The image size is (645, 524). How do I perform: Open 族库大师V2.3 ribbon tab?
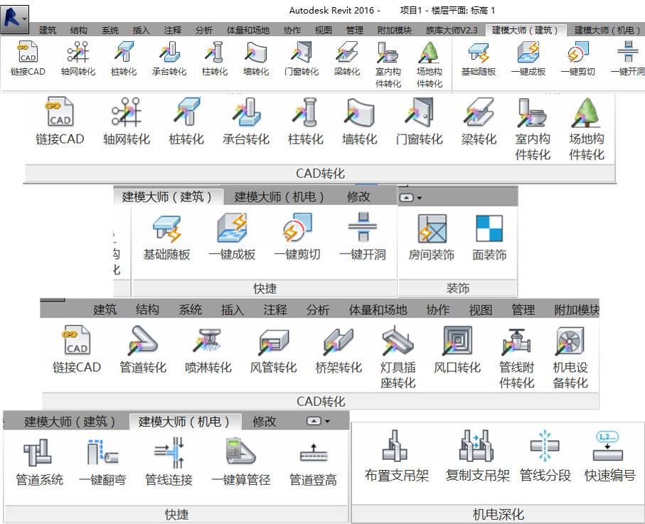pos(452,30)
